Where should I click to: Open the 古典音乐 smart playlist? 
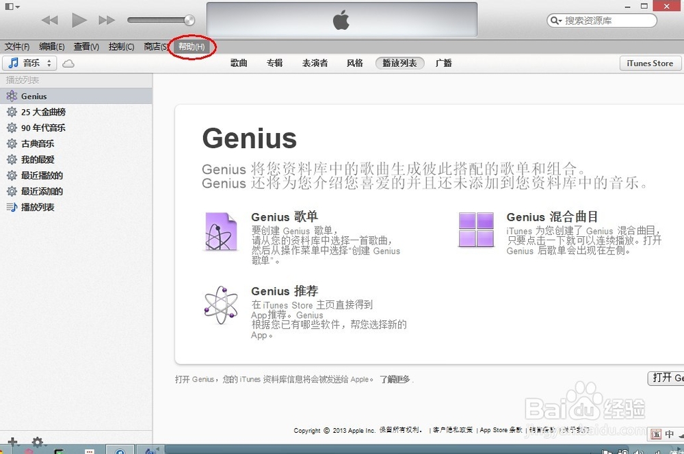coord(76,143)
